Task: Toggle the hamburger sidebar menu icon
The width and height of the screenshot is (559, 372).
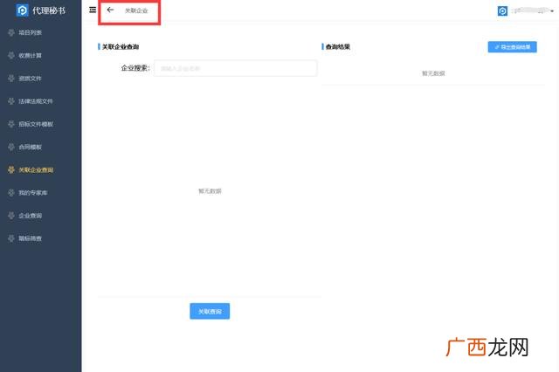Action: [93, 10]
